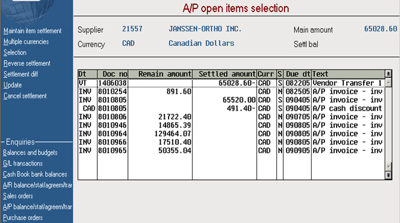Viewport: 400px width, 223px height.
Task: Select the A/P cash discount row
Action: click(231, 108)
